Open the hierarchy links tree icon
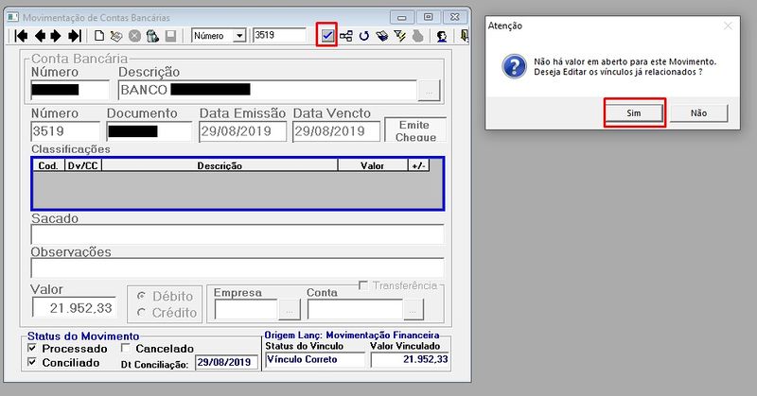Viewport: 757px width, 396px height. click(345, 36)
